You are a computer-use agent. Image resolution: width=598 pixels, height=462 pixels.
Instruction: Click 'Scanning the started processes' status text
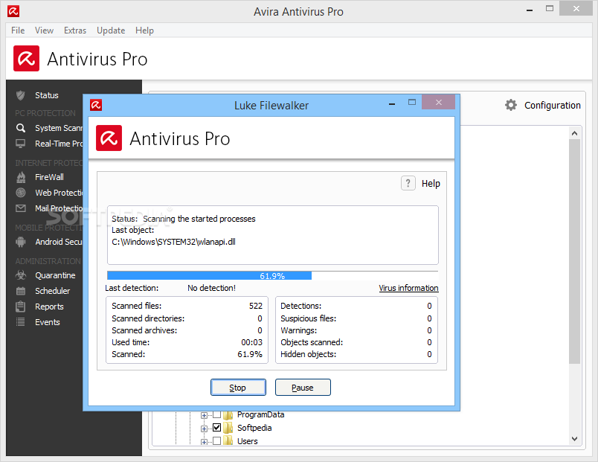[199, 219]
